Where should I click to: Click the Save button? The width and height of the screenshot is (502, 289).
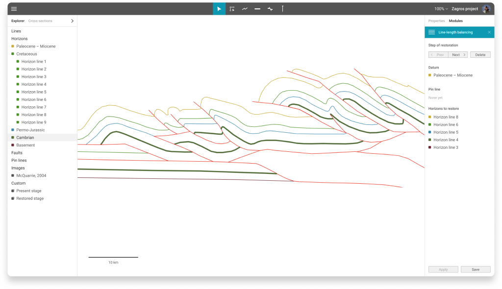pyautogui.click(x=475, y=269)
